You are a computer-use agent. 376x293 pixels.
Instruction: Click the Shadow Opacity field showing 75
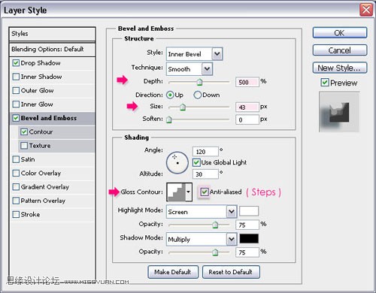247,252
